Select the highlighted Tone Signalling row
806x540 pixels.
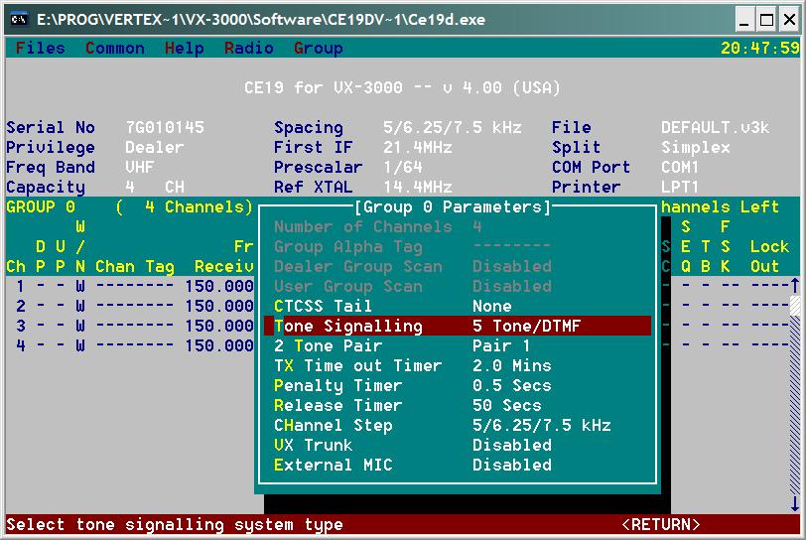[458, 326]
